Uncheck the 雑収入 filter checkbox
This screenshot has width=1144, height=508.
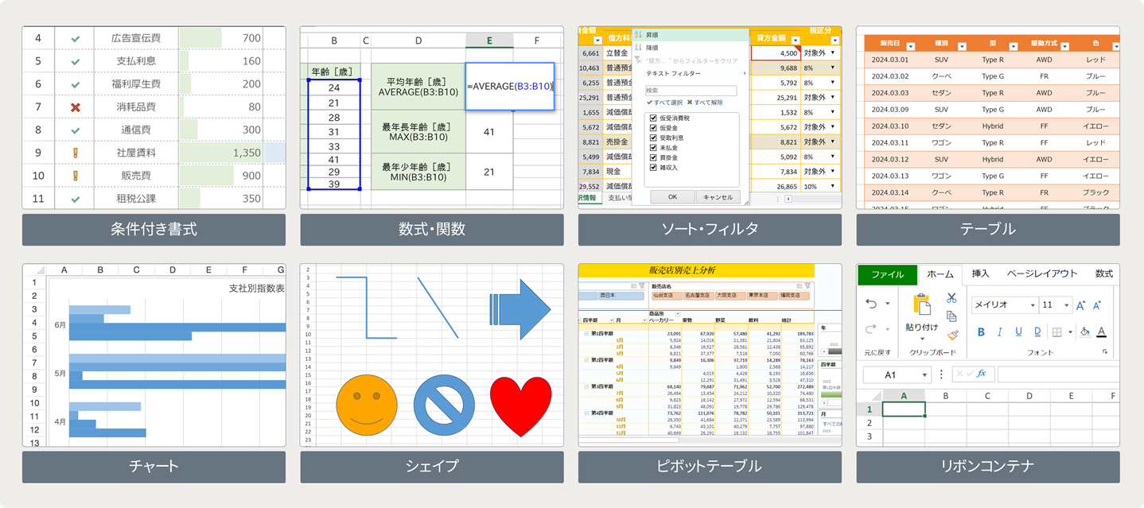click(x=653, y=168)
